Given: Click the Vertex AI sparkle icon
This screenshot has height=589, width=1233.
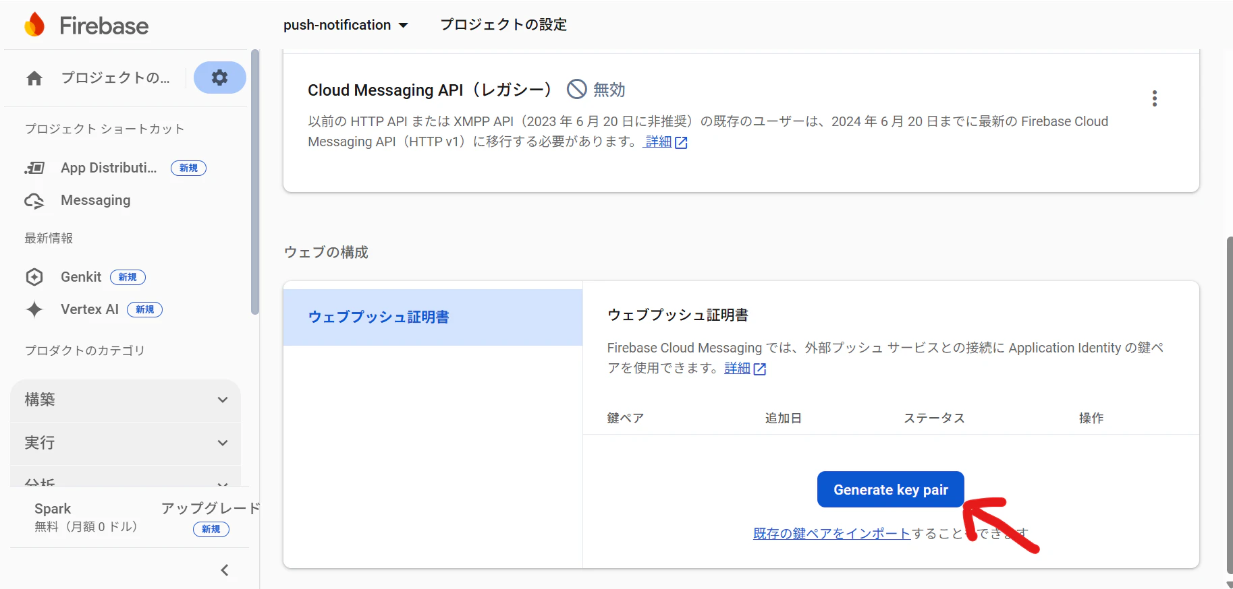Looking at the screenshot, I should (34, 309).
